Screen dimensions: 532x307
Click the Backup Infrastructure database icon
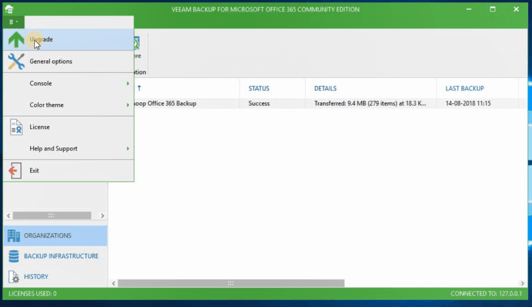click(14, 256)
